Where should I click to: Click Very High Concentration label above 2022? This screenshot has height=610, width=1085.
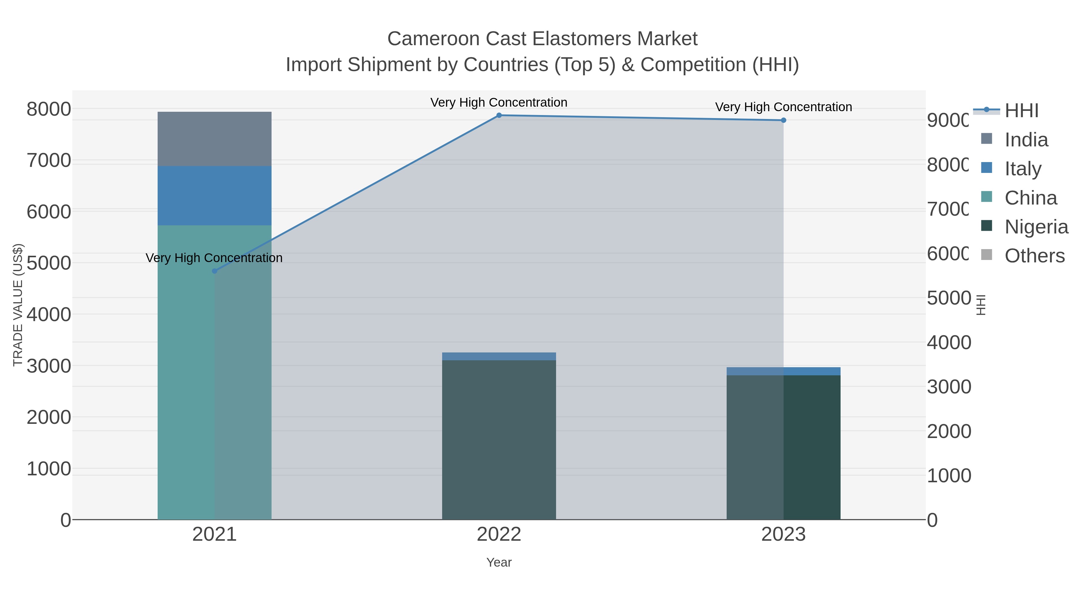click(499, 102)
